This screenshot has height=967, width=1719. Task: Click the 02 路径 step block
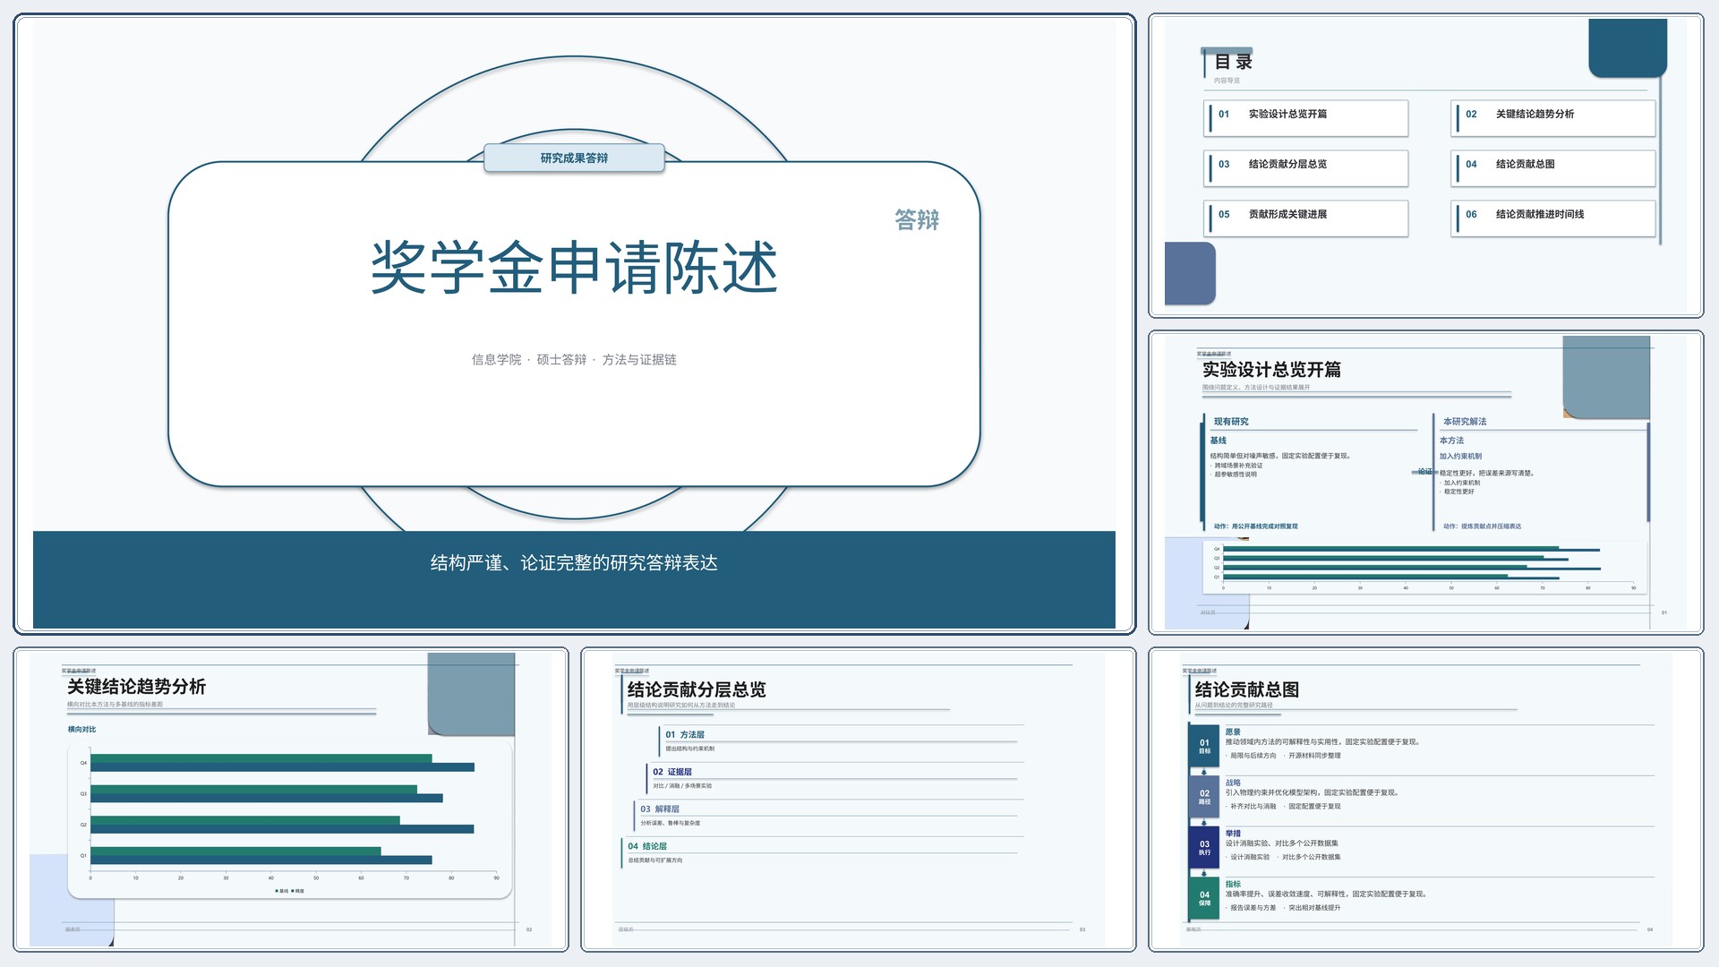tap(1204, 797)
